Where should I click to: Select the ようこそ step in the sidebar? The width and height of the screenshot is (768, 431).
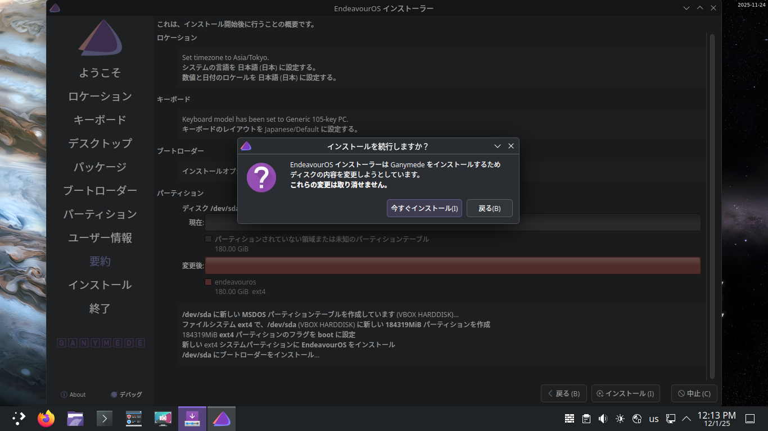click(x=100, y=72)
